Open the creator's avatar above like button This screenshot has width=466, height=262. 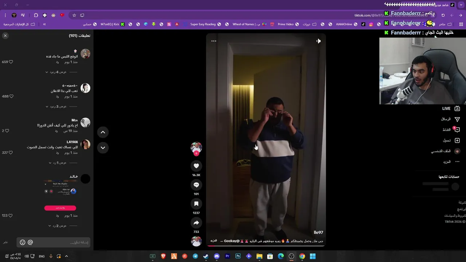click(196, 147)
